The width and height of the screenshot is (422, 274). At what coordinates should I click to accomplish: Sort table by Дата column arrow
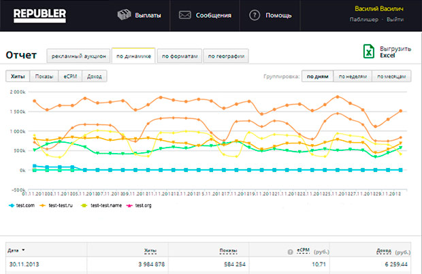point(33,250)
